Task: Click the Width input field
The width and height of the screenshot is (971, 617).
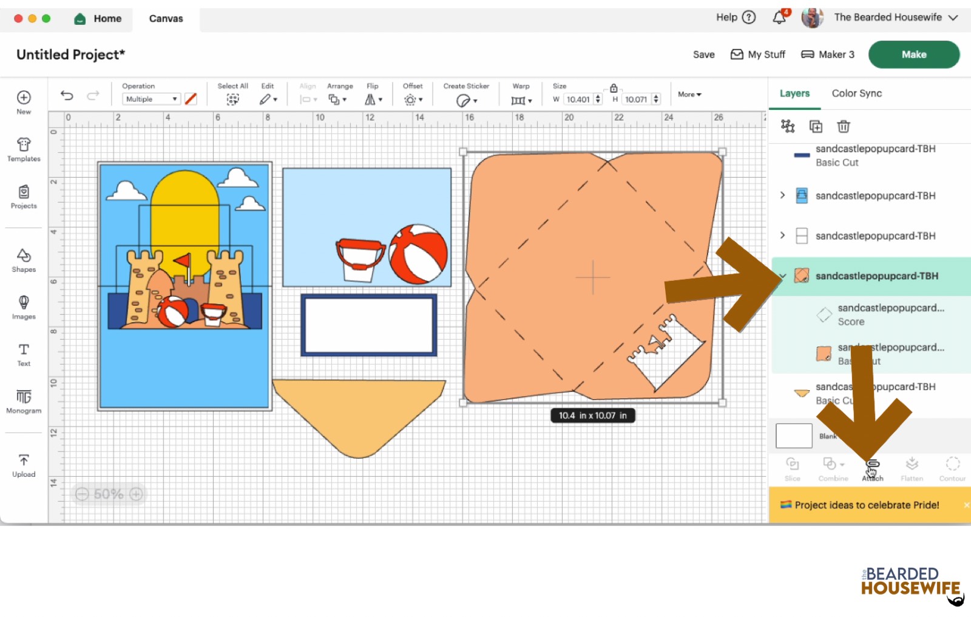Action: pyautogui.click(x=578, y=99)
